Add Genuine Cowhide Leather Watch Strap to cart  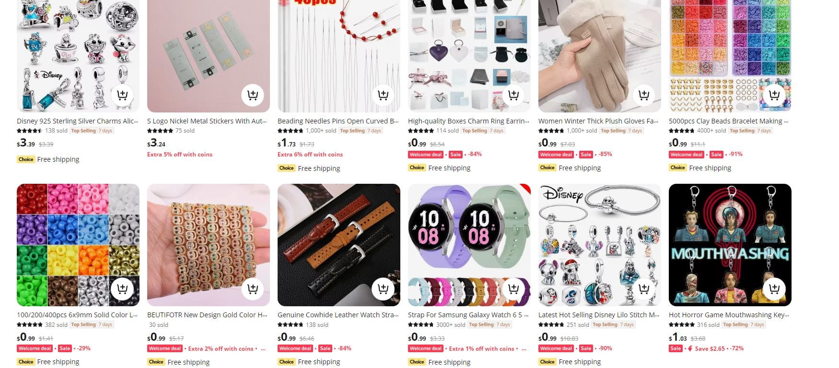tap(383, 289)
